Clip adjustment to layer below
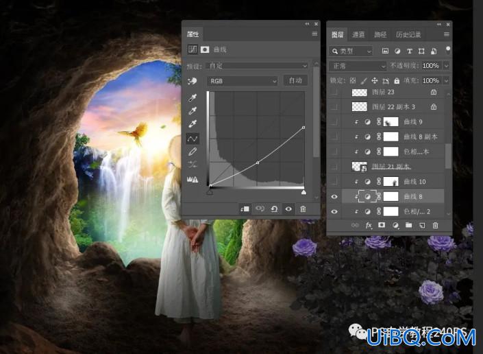This screenshot has width=483, height=354. click(245, 209)
